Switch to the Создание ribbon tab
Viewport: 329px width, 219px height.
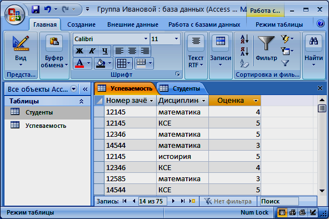pos(81,24)
